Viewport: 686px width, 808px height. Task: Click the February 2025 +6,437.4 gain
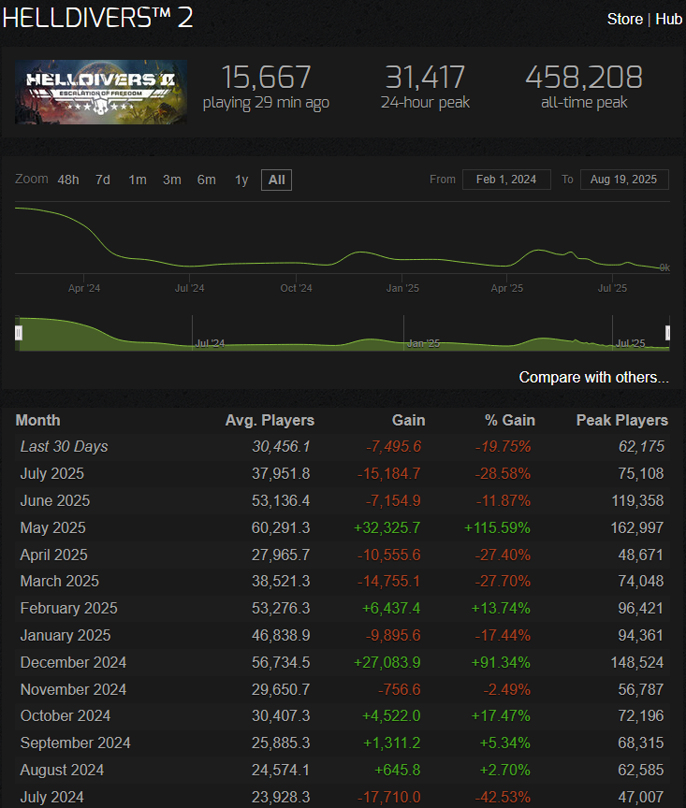coord(391,608)
